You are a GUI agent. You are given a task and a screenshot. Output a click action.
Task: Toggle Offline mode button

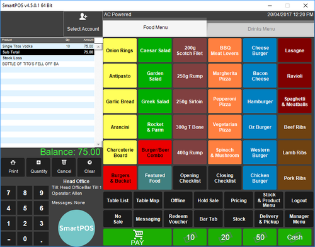pyautogui.click(x=178, y=200)
